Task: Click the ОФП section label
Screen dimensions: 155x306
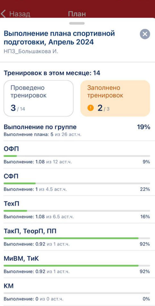Action: tap(11, 149)
